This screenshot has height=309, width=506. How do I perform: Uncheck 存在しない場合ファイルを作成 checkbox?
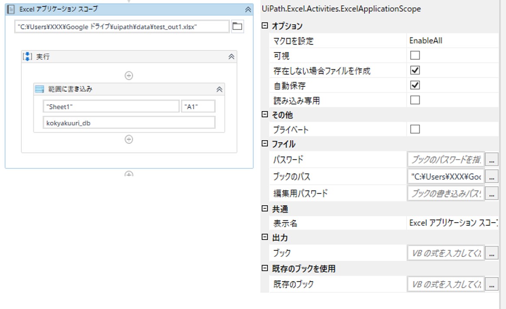[x=415, y=70]
